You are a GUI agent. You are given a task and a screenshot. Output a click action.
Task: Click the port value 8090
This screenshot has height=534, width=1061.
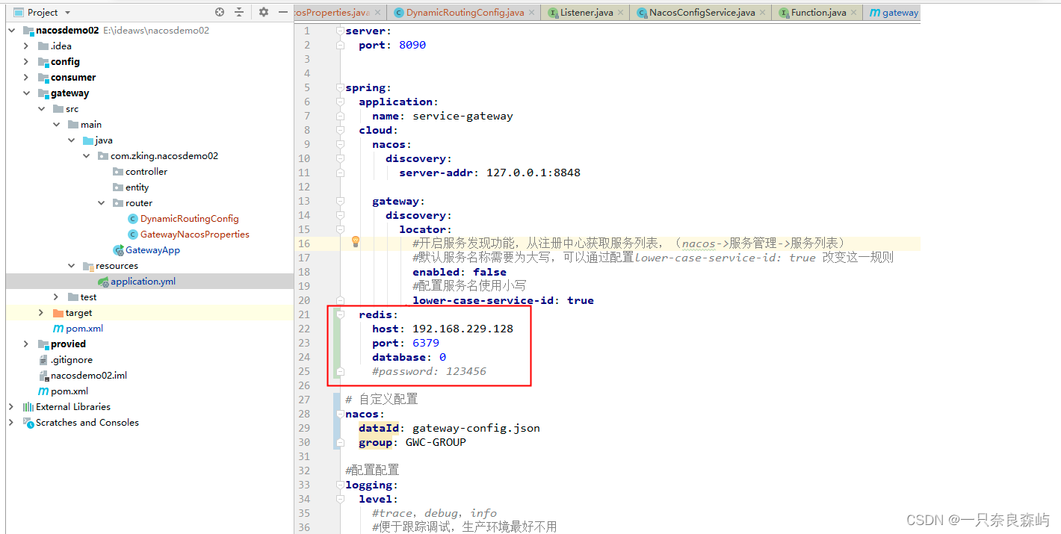(412, 45)
